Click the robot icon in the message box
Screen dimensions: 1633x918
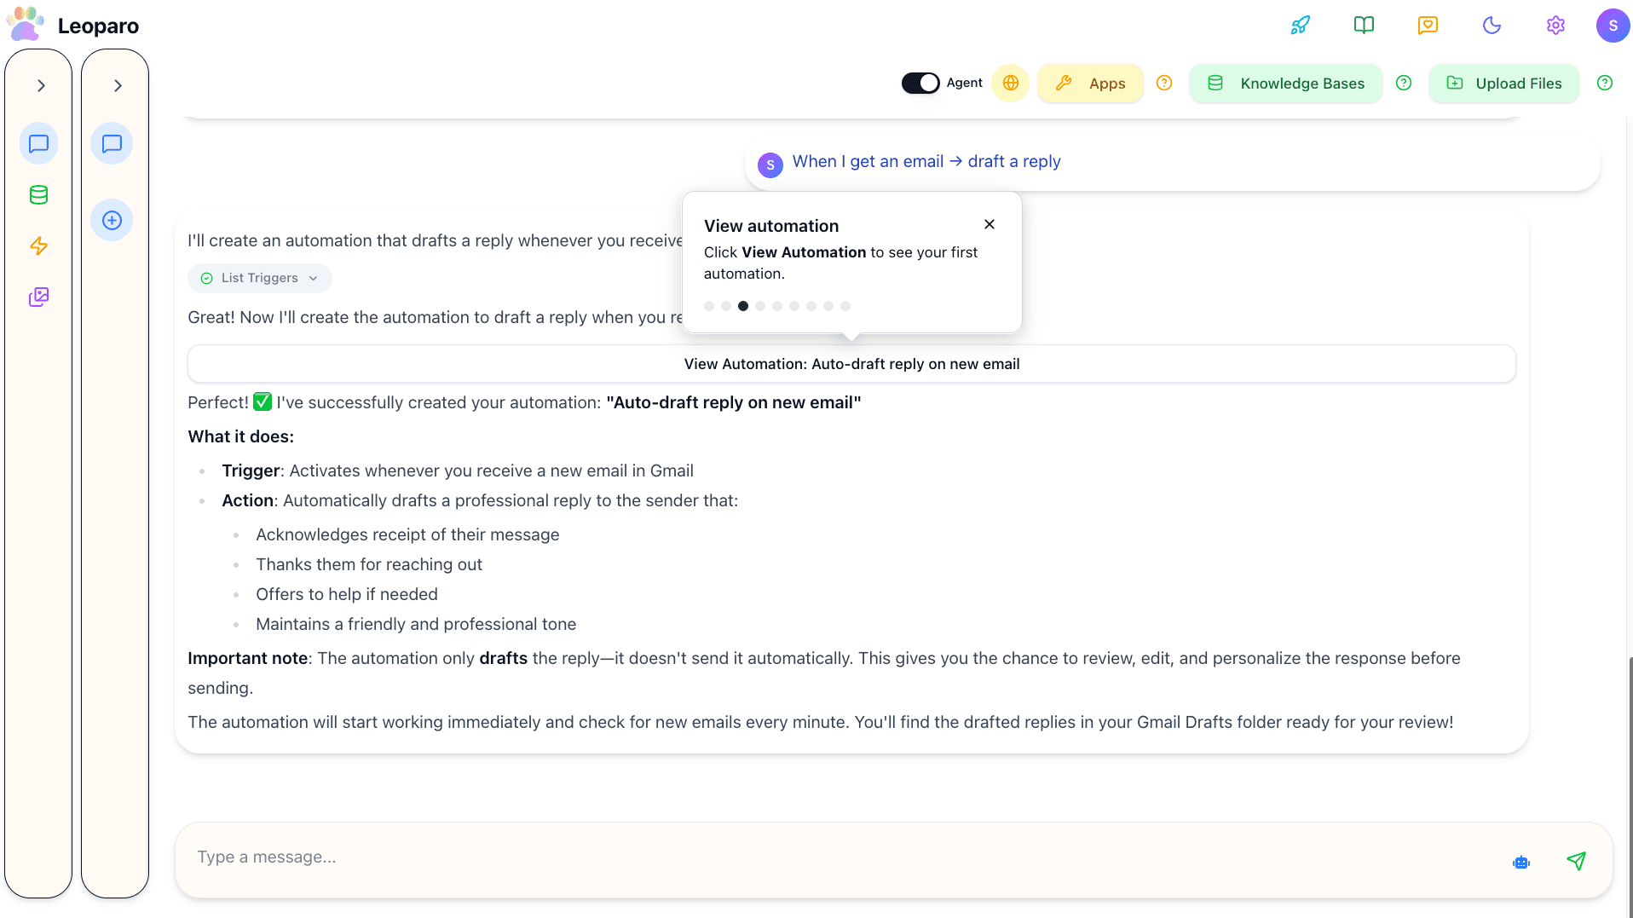click(x=1521, y=862)
